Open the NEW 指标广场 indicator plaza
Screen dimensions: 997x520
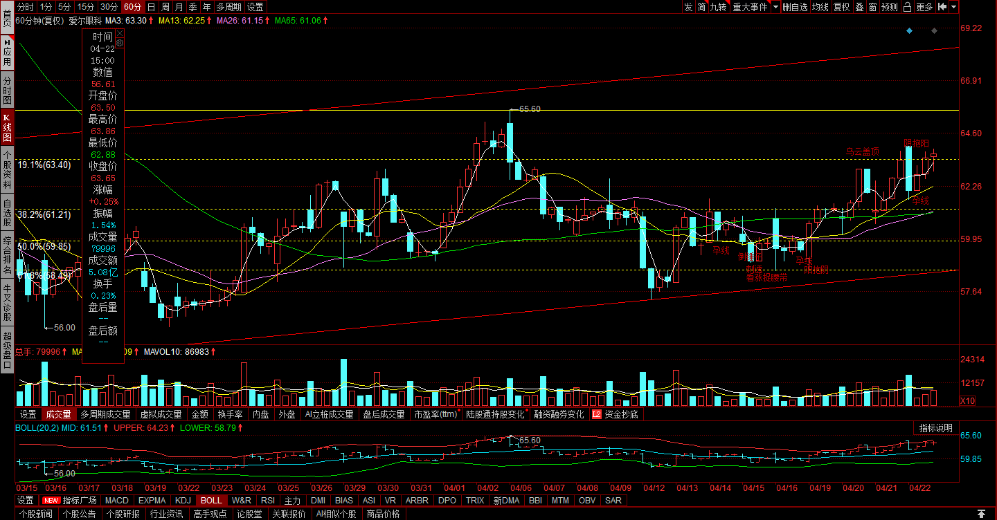(x=70, y=500)
